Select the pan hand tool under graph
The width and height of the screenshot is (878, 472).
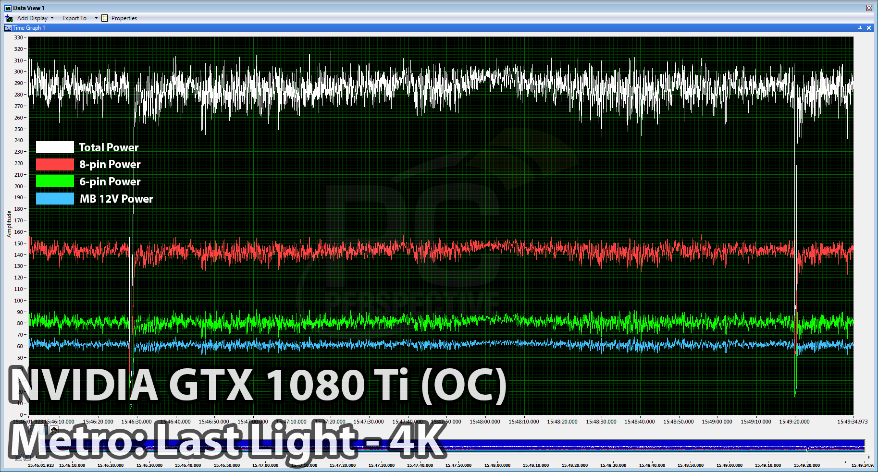point(54,429)
